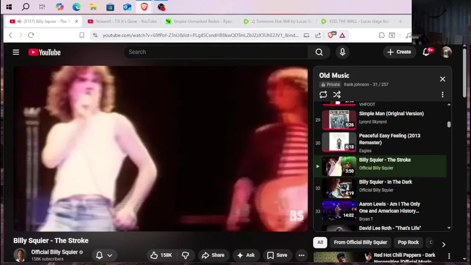Open the Official Billy Squier channel name
This screenshot has width=471, height=265.
click(54, 252)
